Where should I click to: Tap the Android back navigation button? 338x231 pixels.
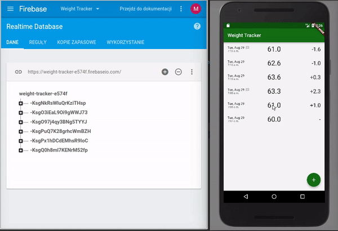click(x=246, y=197)
